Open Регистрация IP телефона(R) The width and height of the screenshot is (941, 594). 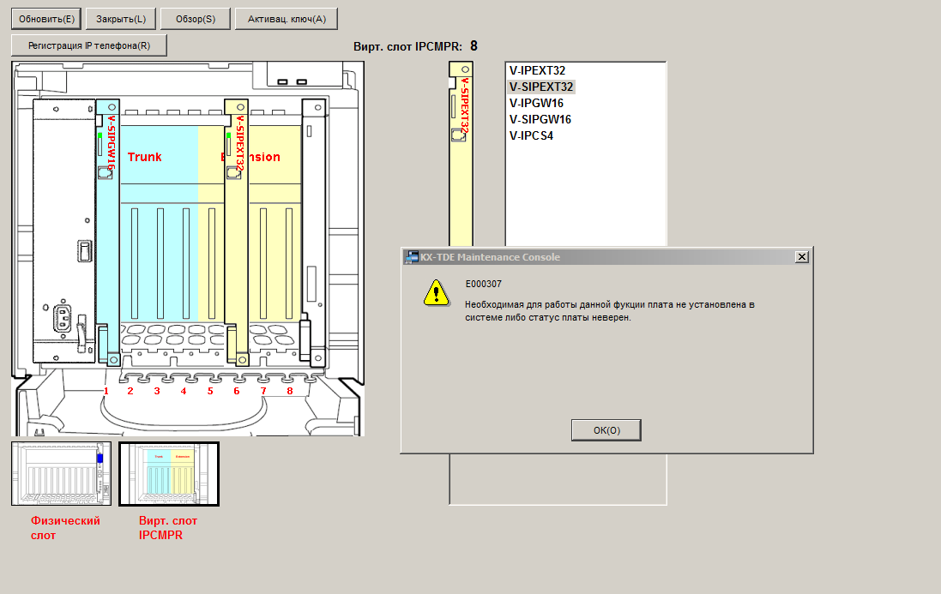89,45
